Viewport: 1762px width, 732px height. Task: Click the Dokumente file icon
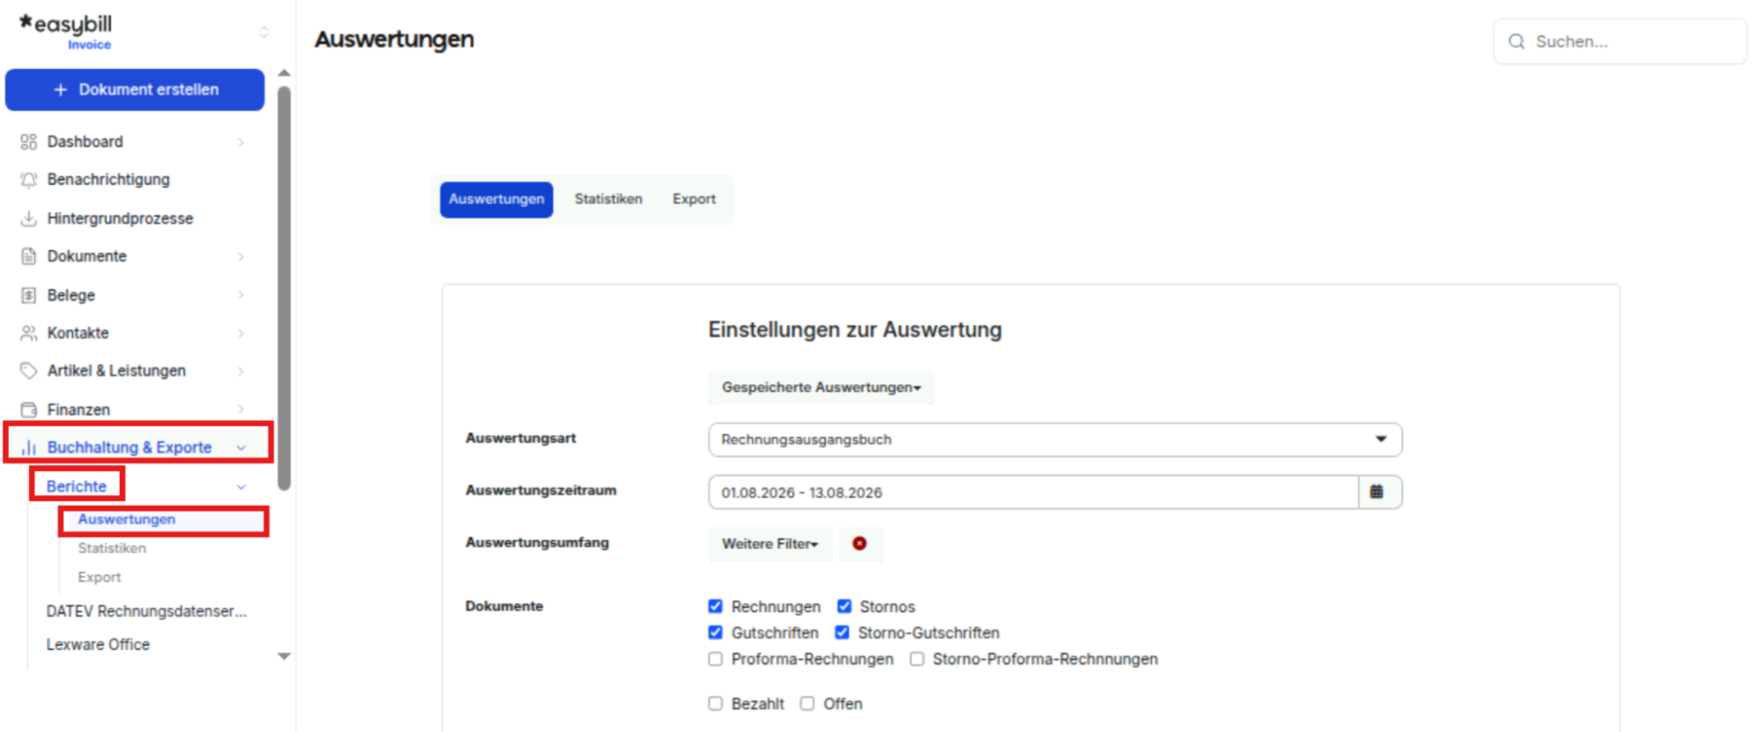29,256
